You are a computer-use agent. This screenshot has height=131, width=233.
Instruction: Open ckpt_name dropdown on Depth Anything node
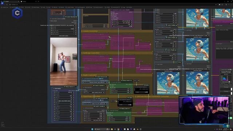pos(94,92)
